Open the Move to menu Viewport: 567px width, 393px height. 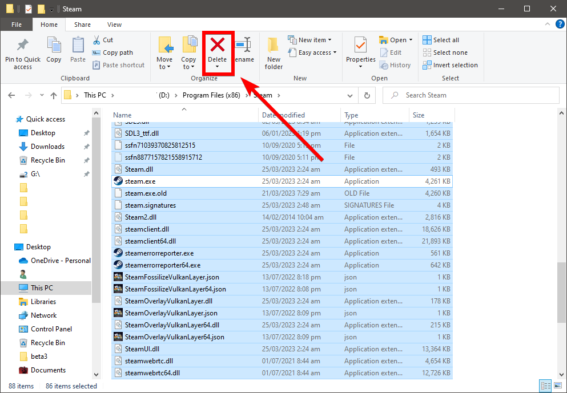(x=164, y=53)
